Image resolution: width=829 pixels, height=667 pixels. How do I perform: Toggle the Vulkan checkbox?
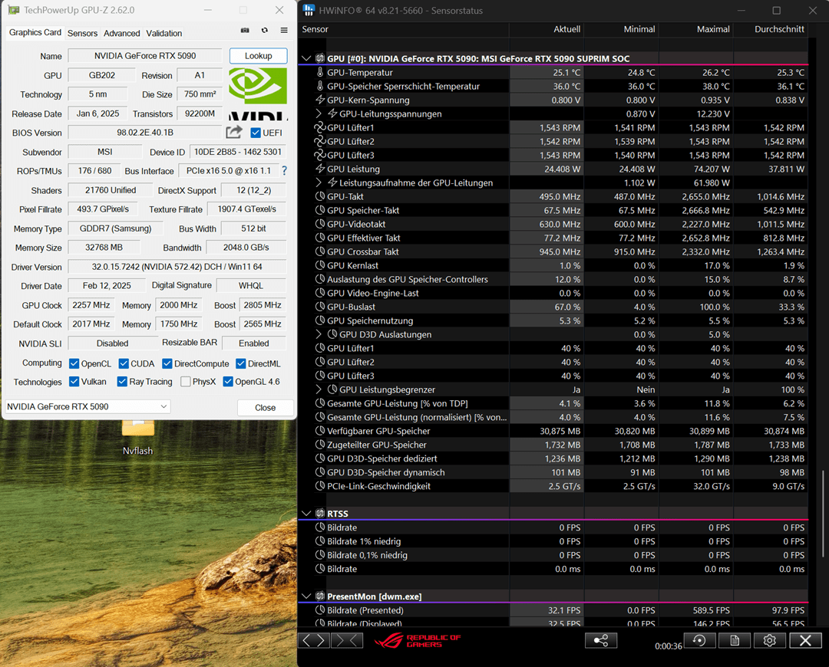(74, 381)
